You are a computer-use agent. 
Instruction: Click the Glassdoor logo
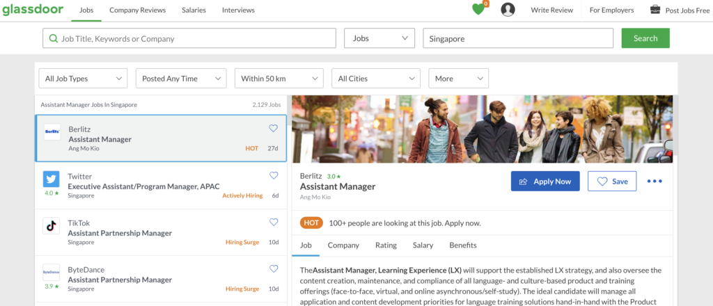[x=33, y=10]
